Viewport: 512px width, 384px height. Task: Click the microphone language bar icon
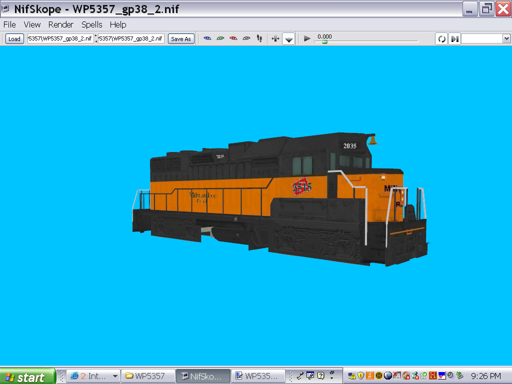pyautogui.click(x=300, y=376)
